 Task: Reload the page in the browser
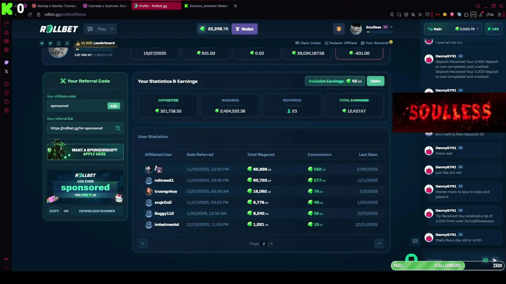pos(30,15)
